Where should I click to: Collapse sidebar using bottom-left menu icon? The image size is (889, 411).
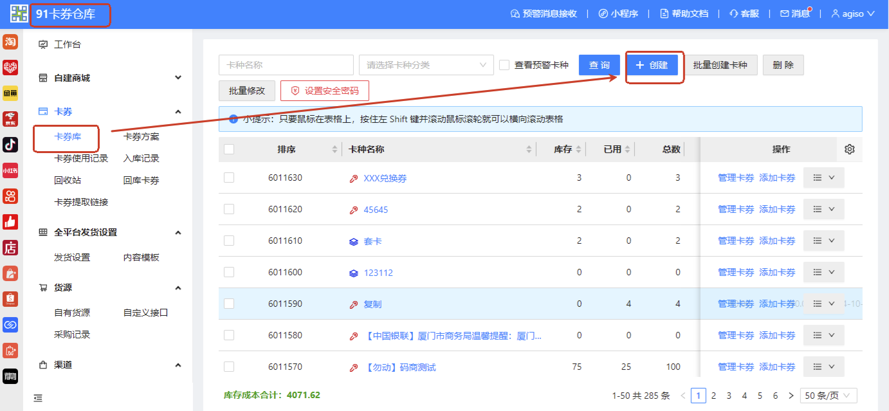pyautogui.click(x=38, y=398)
